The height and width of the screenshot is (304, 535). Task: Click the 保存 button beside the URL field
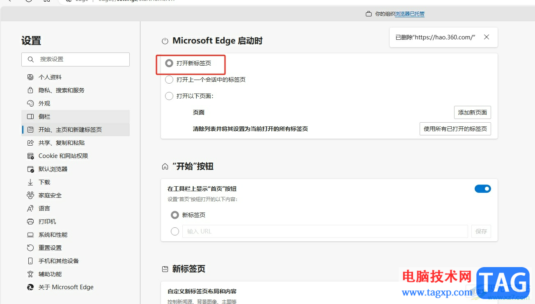pyautogui.click(x=481, y=231)
